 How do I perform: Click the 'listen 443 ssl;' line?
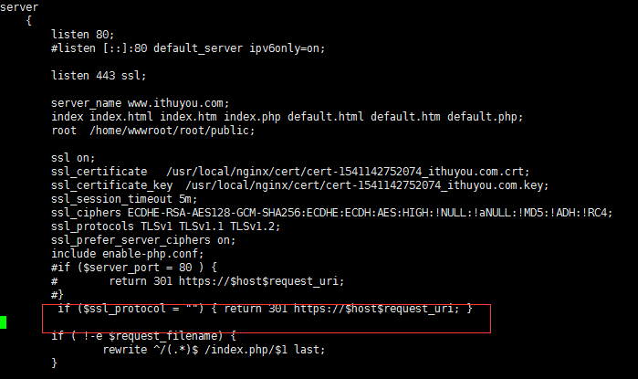pyautogui.click(x=99, y=76)
